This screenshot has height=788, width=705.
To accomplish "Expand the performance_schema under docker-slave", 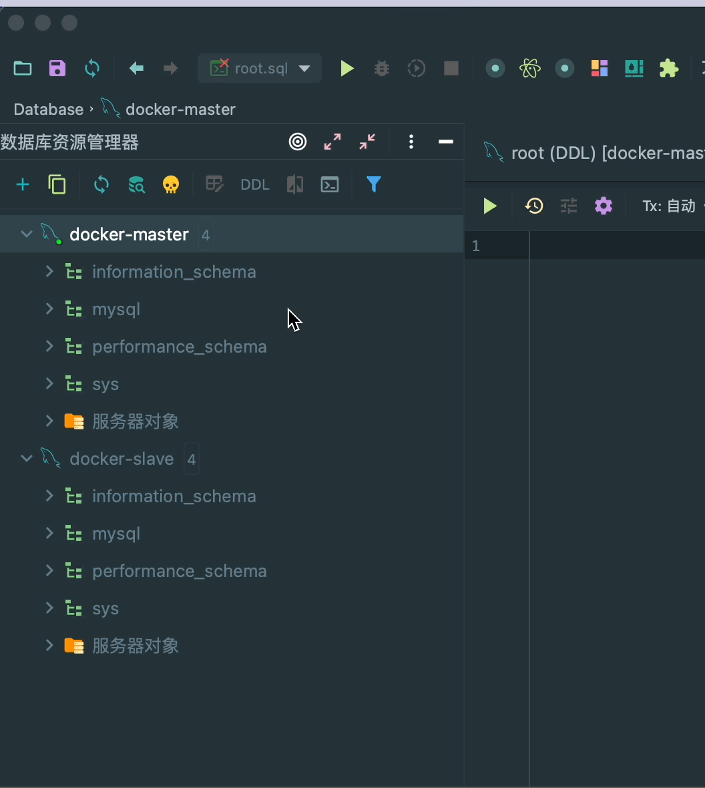I will tap(49, 571).
